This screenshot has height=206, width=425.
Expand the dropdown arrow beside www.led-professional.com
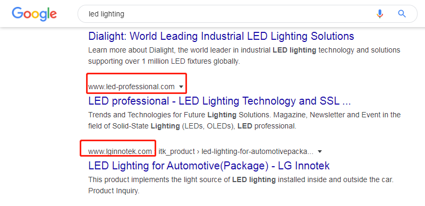(x=181, y=87)
